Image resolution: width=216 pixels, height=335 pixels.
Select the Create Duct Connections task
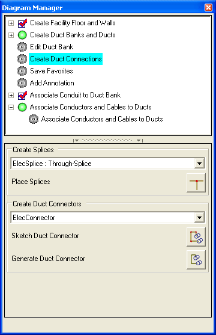[x=65, y=59]
